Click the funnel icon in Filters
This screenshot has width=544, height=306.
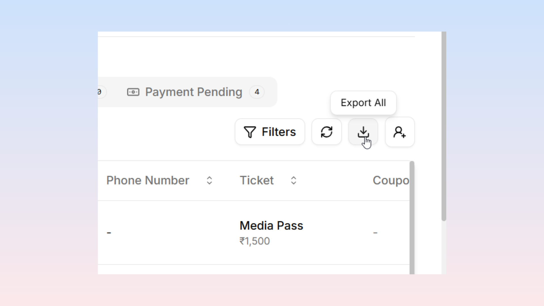(x=250, y=132)
